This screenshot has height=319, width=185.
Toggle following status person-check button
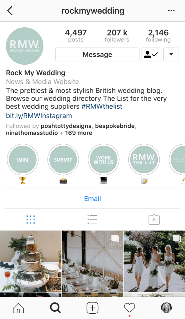[x=151, y=55]
